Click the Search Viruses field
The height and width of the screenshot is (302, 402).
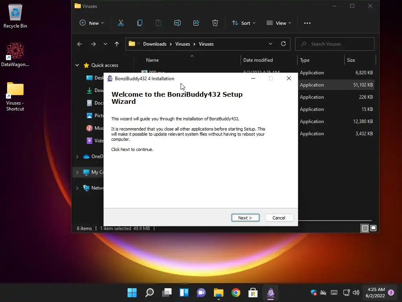pyautogui.click(x=335, y=44)
